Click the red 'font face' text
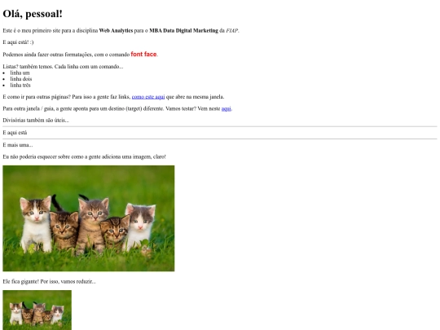Image resolution: width=440 pixels, height=330 pixels. tap(143, 54)
